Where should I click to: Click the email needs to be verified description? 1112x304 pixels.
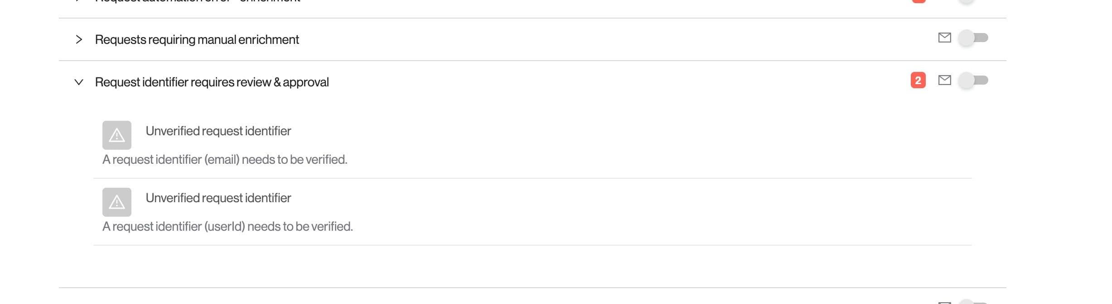pyautogui.click(x=225, y=160)
